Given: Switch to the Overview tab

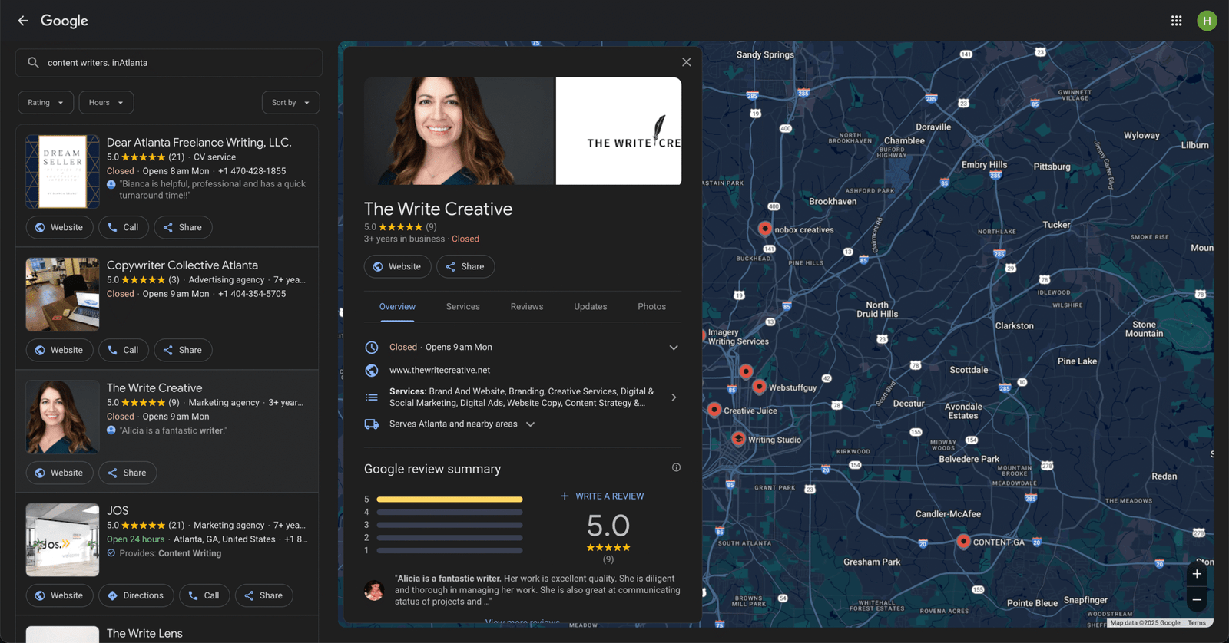Looking at the screenshot, I should pos(397,307).
